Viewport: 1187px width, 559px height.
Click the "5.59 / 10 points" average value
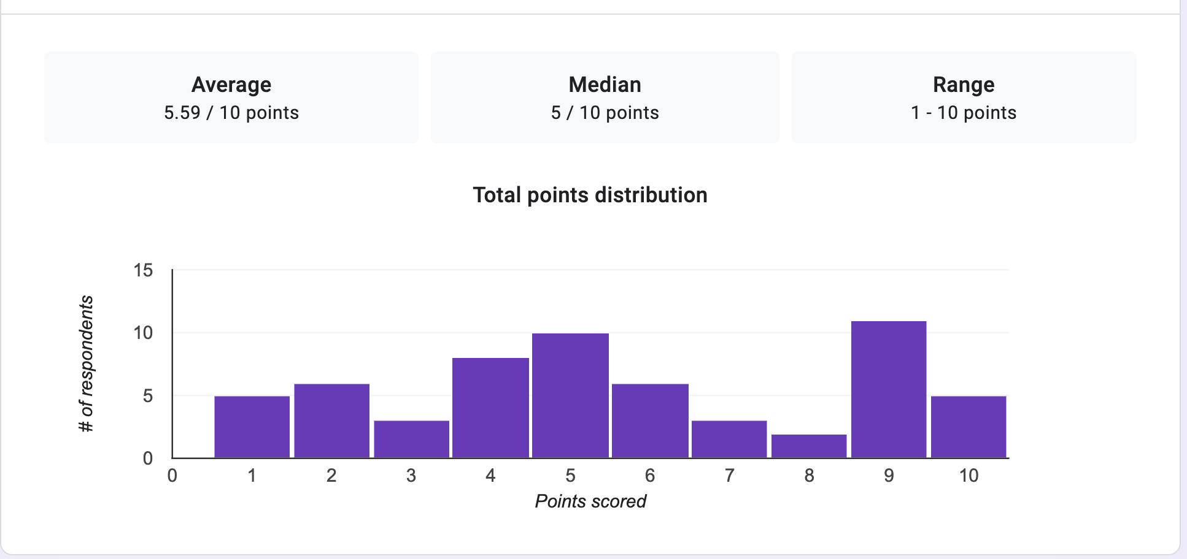231,113
